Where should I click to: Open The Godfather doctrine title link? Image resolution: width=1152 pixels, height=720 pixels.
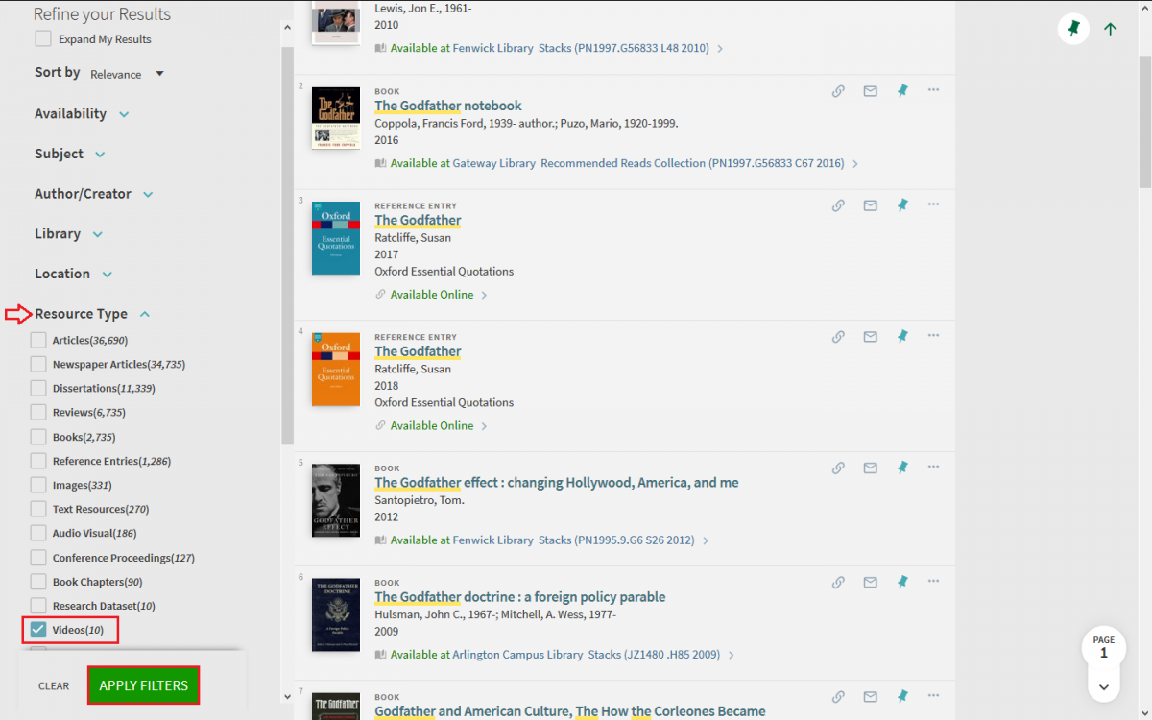519,597
